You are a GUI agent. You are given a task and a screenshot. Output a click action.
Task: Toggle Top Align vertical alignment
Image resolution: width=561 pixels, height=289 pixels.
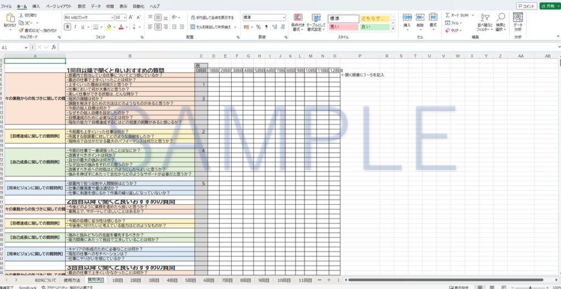[150, 17]
